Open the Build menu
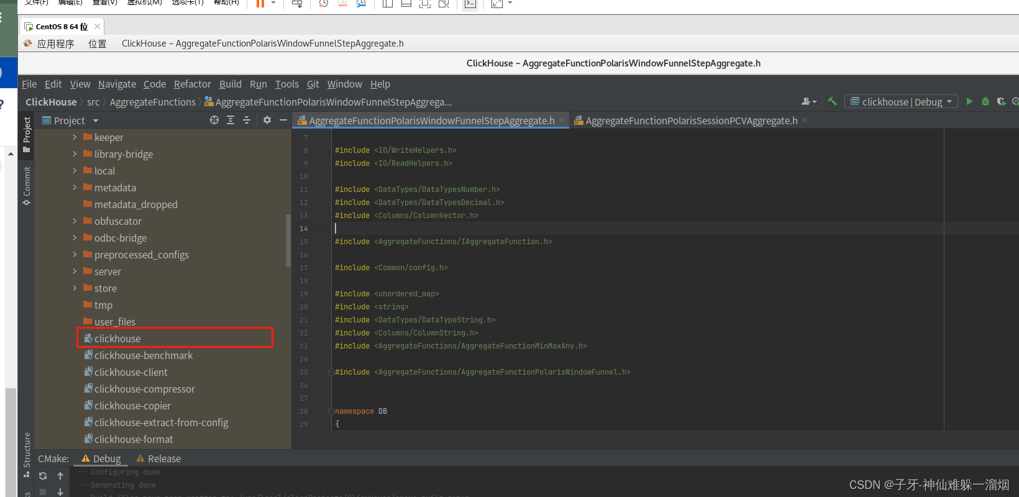The image size is (1019, 497). (231, 84)
